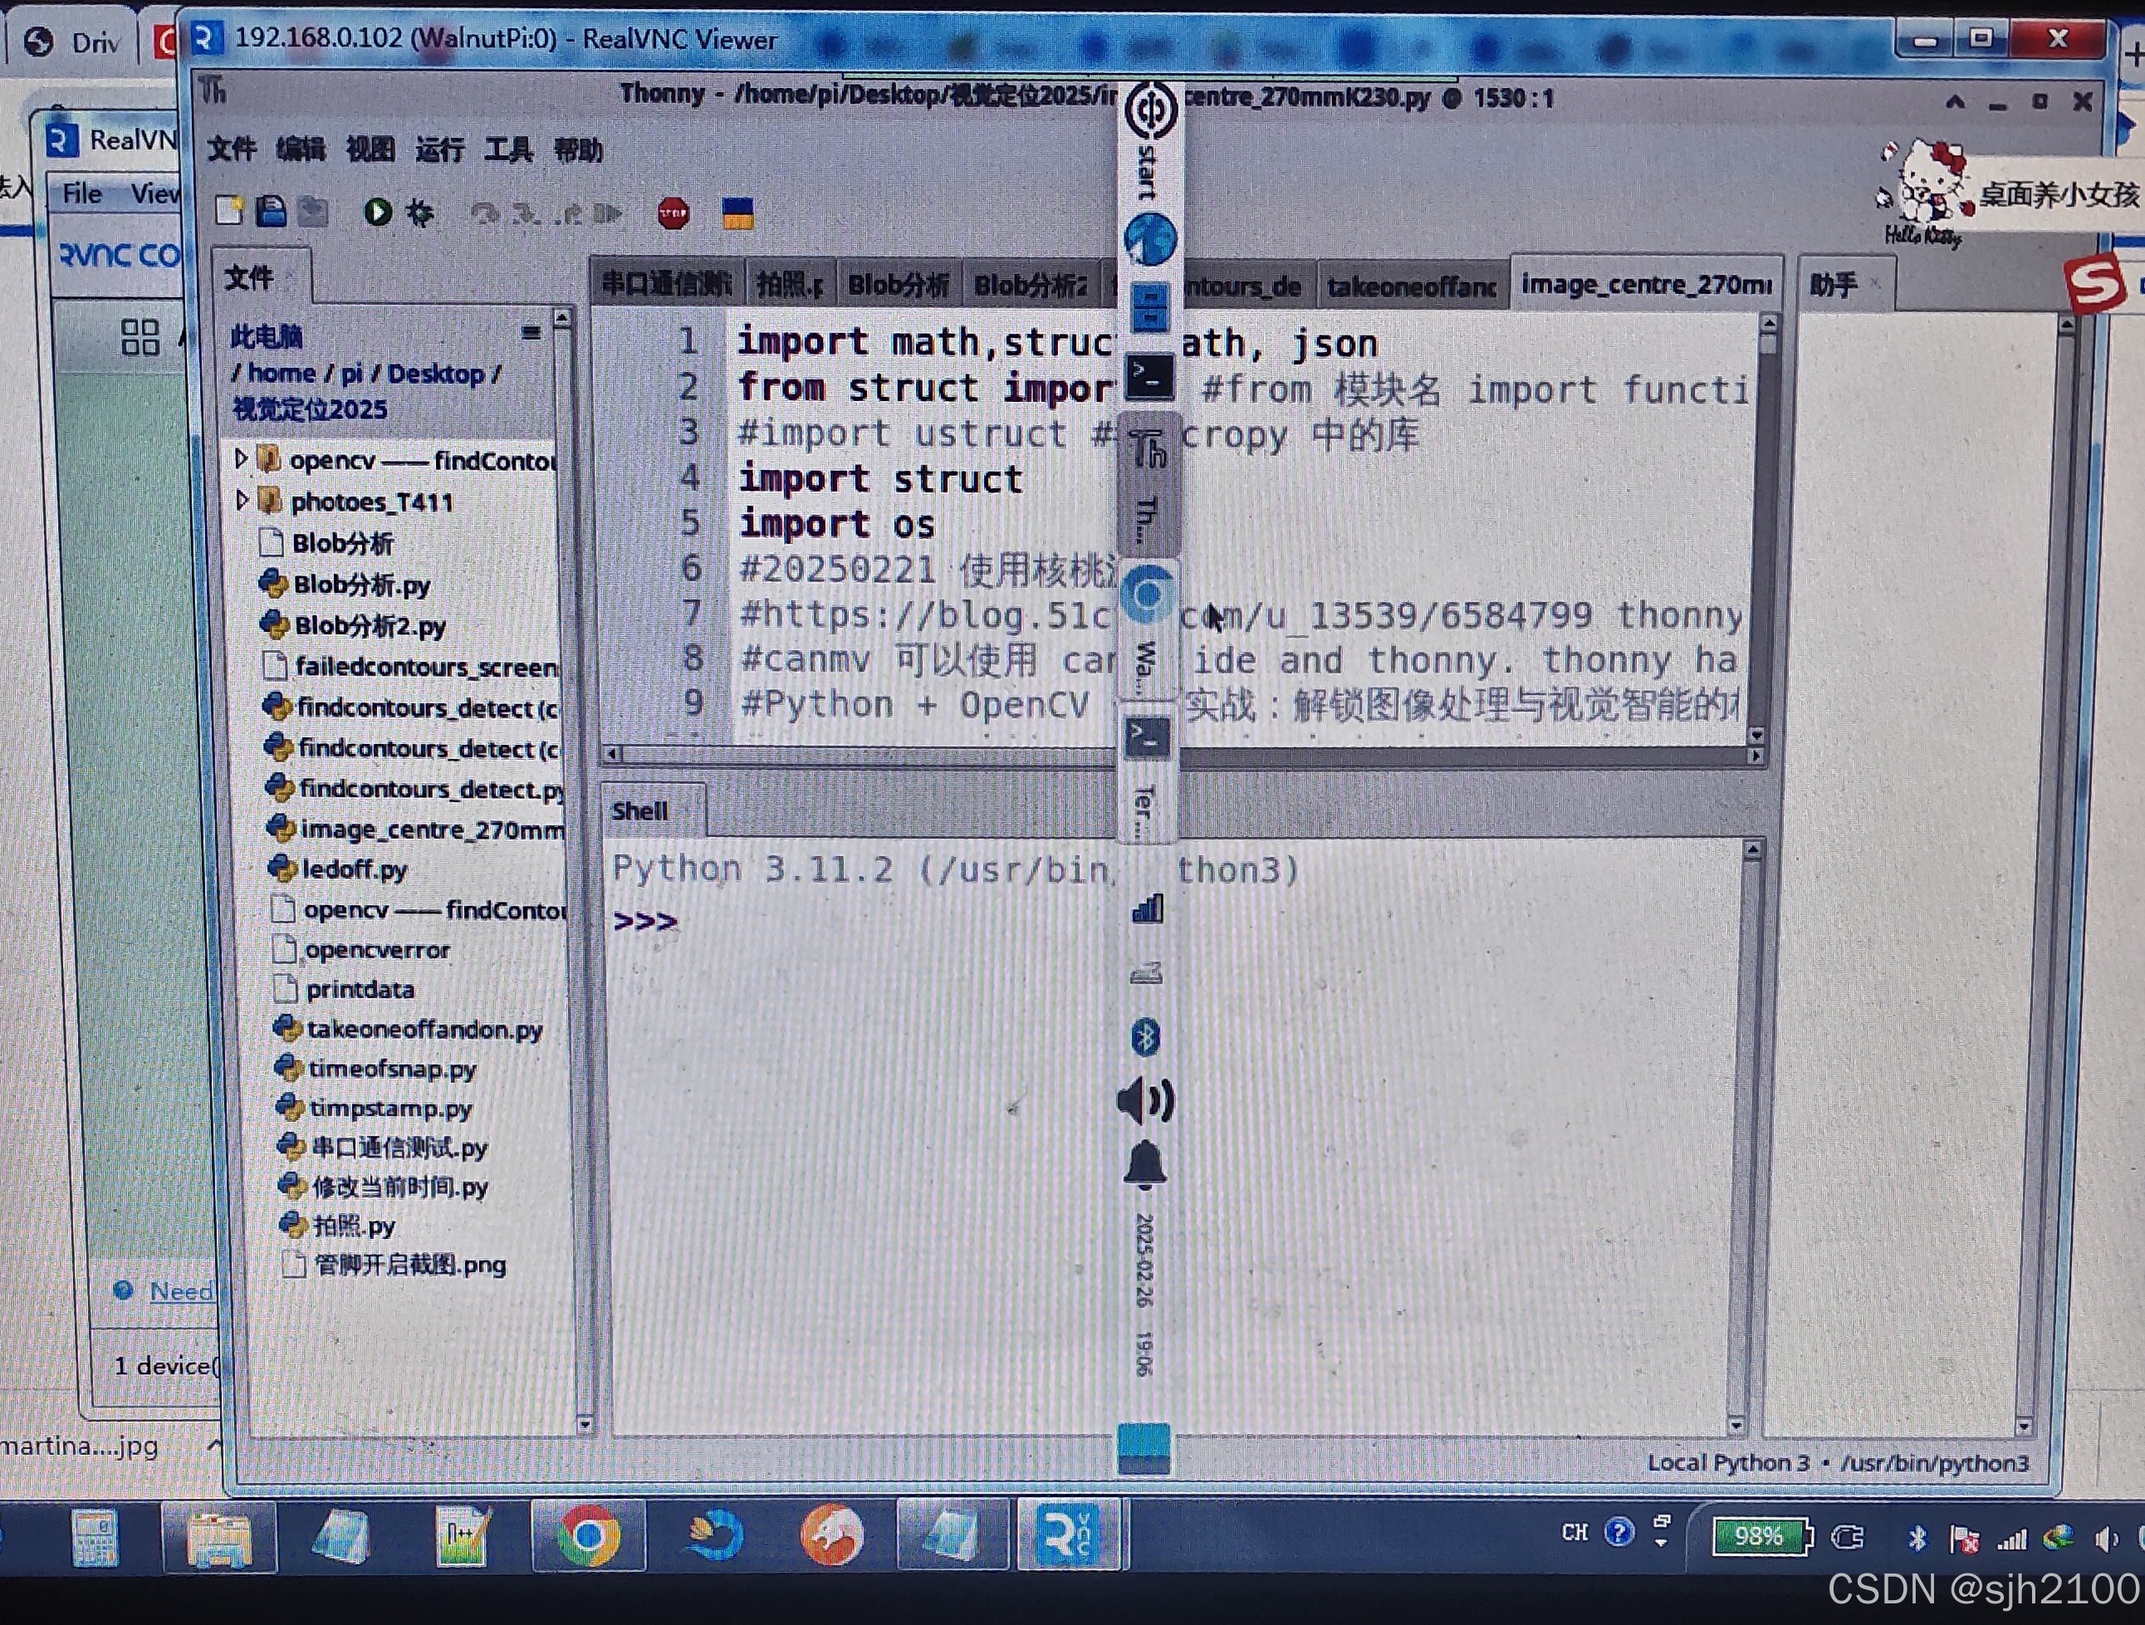Save the current script with the disk icon
Screen dimensions: 2145x1625
coord(272,210)
